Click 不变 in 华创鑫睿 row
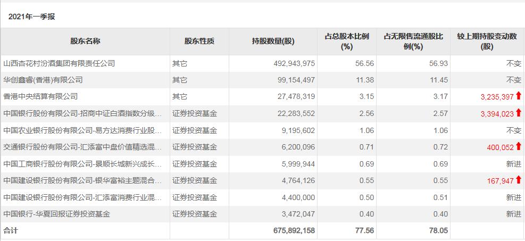The height and width of the screenshot is (241, 525). click(x=514, y=80)
